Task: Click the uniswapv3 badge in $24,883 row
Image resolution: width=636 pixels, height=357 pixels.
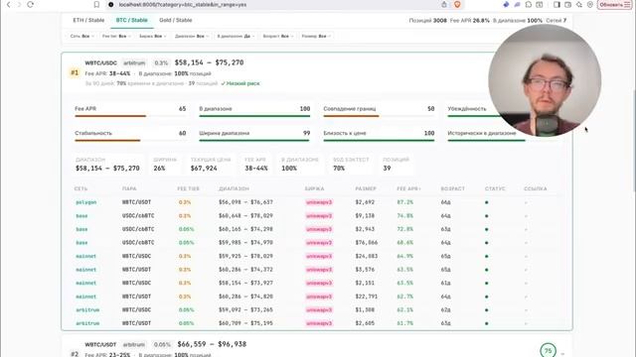Action: coord(319,256)
